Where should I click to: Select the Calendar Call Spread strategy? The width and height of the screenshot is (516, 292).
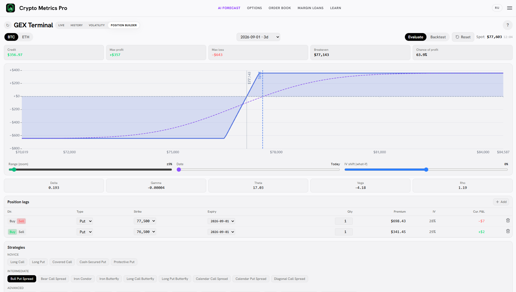[212, 279]
